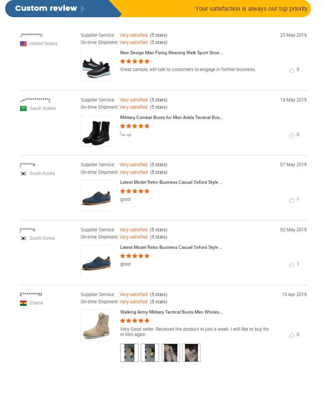Screen dimensions: 323x400
Task: Open New Design Man Flying Weaving shoe link
Action: point(171,53)
